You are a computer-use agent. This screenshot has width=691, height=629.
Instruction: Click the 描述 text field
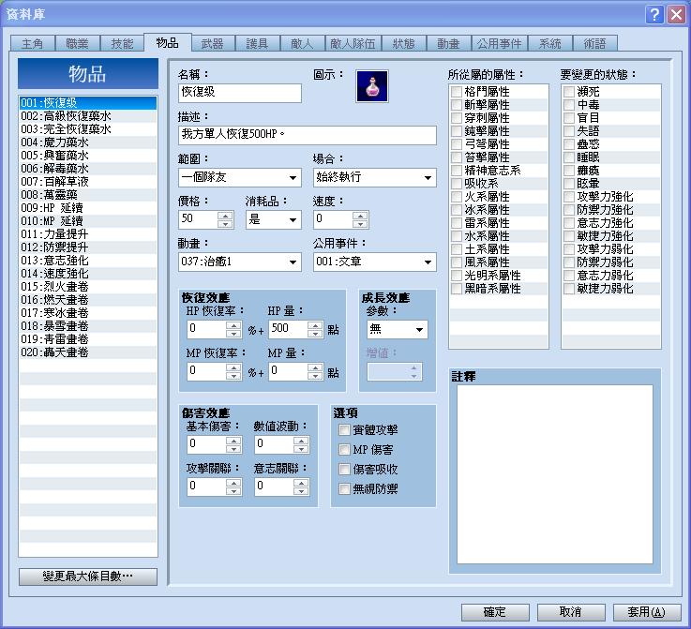[x=308, y=135]
